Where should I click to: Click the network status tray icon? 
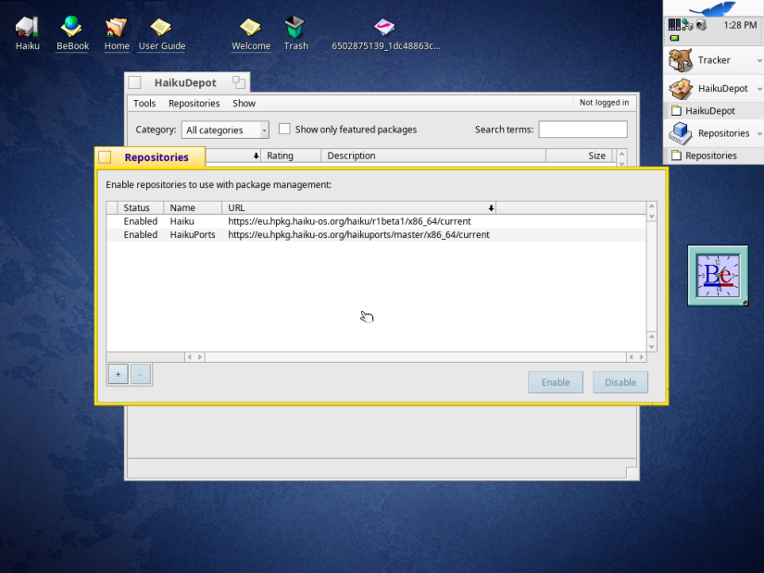point(687,25)
